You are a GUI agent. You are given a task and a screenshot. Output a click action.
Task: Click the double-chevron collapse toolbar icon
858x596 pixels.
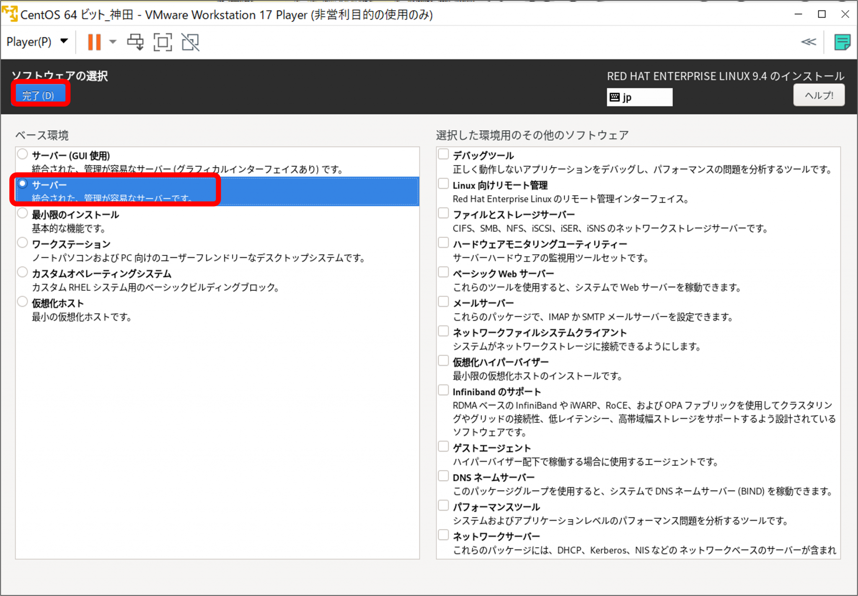[808, 42]
